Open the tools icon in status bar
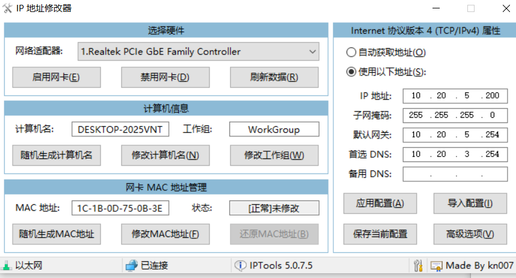 pos(418,265)
